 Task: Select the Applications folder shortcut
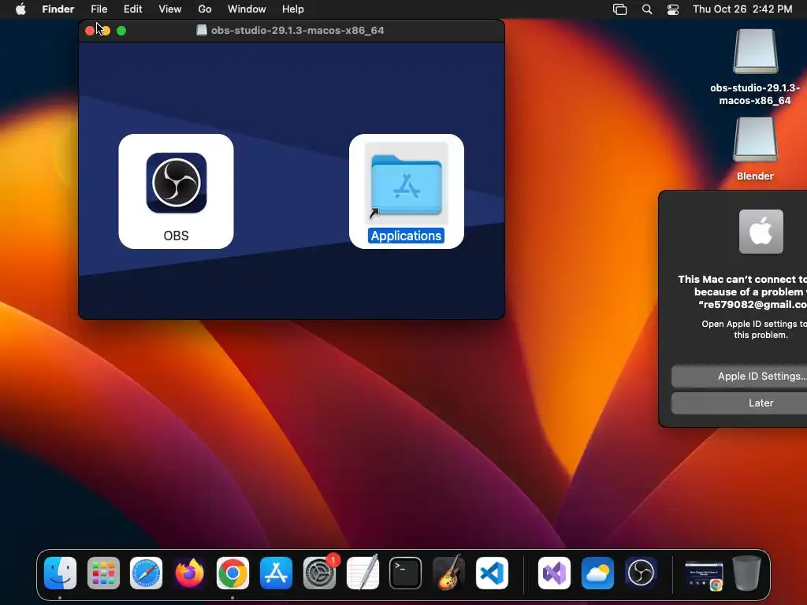click(406, 183)
